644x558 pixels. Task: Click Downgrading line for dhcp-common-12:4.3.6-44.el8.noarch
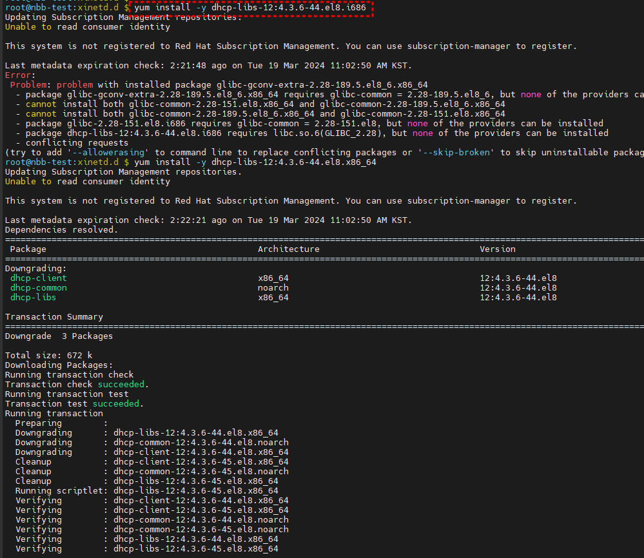coord(152,443)
